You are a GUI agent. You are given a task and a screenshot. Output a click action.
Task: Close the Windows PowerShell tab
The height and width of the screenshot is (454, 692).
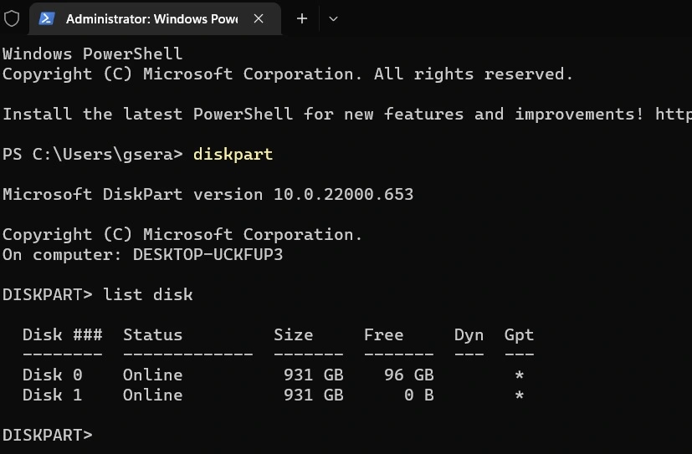[x=259, y=18]
